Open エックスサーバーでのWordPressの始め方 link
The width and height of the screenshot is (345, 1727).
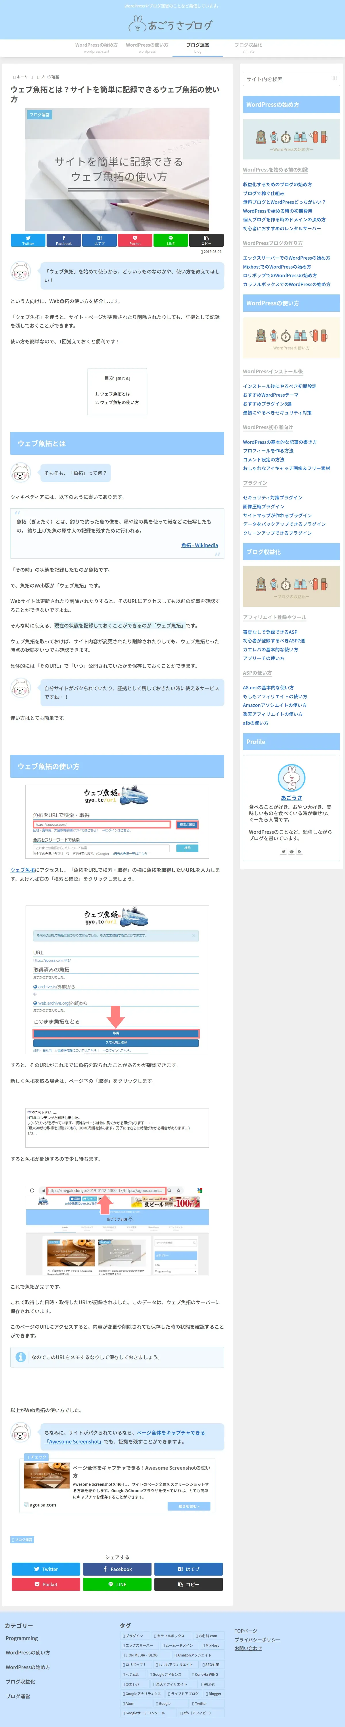(x=287, y=258)
